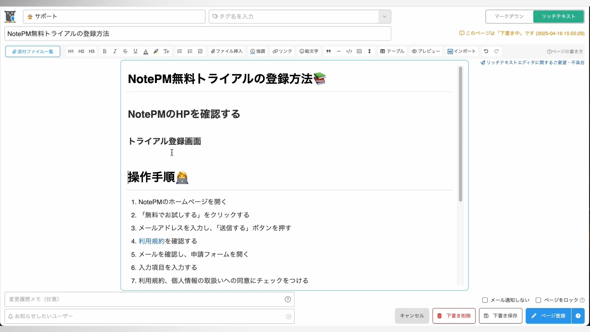Image resolution: width=590 pixels, height=332 pixels.
Task: Click the page title input field
Action: pyautogui.click(x=198, y=34)
